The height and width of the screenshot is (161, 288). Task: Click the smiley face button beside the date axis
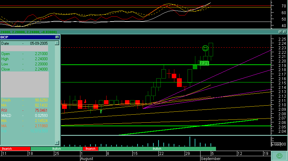coord(279,156)
